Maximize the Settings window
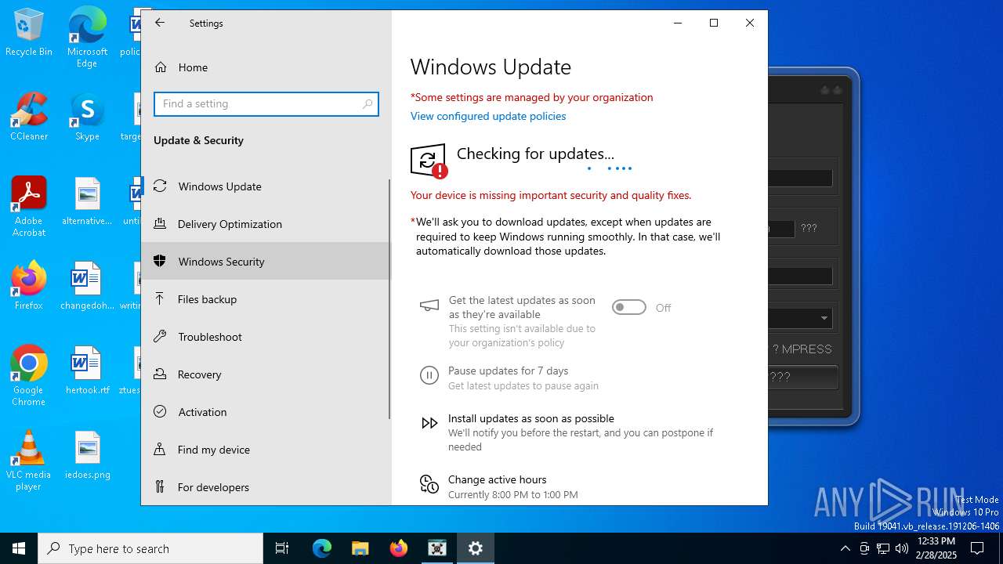This screenshot has height=564, width=1003. coord(714,23)
